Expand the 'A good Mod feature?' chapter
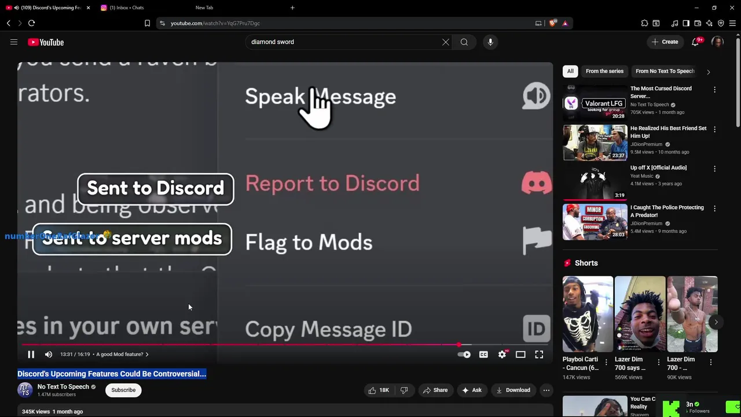741x417 pixels. 122,354
